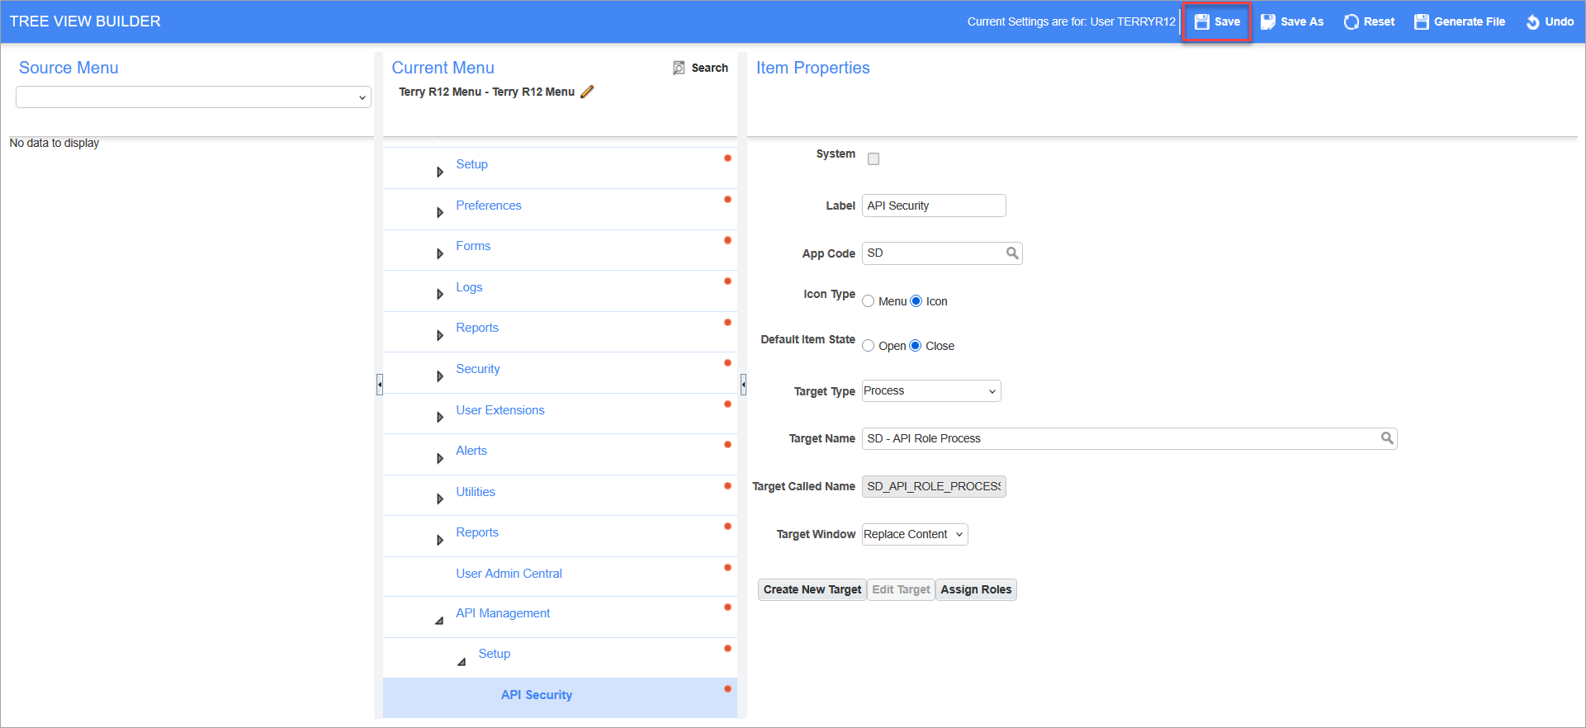Viewport: 1586px width, 728px height.
Task: Click the Search icon in Current Menu
Action: coord(679,68)
